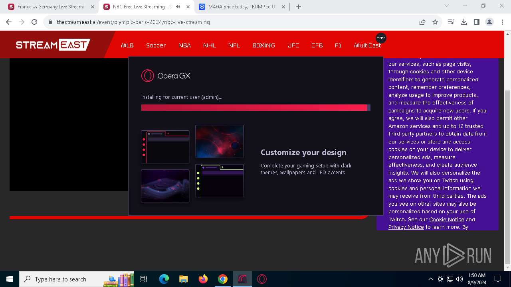
Task: Open the cookies link
Action: tap(419, 72)
